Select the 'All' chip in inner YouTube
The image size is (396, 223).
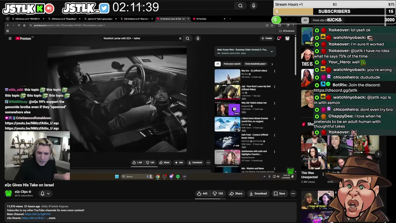coord(217,64)
